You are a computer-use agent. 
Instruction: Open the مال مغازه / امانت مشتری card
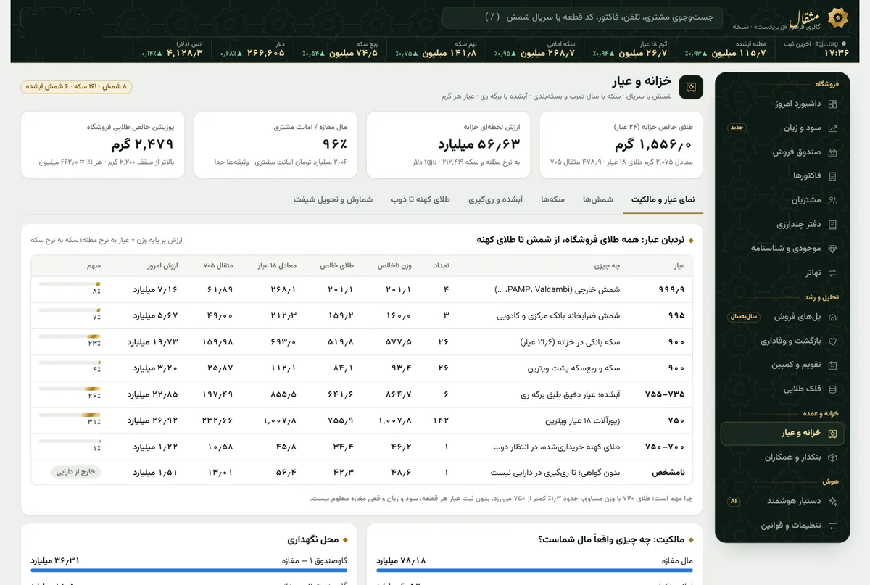pyautogui.click(x=275, y=144)
